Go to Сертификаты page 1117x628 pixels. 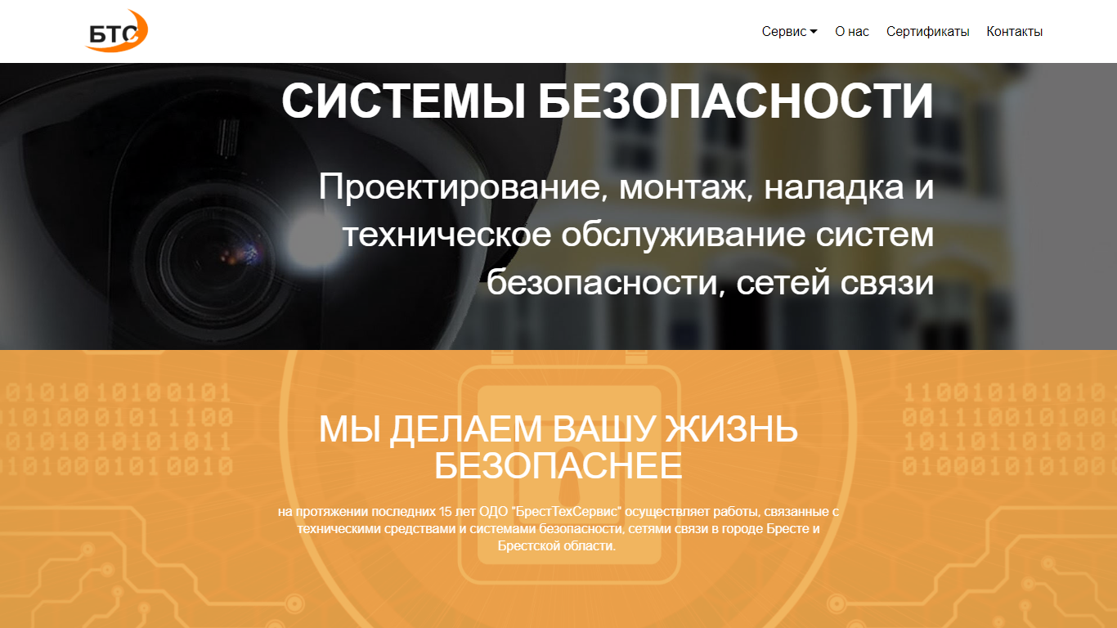(928, 32)
